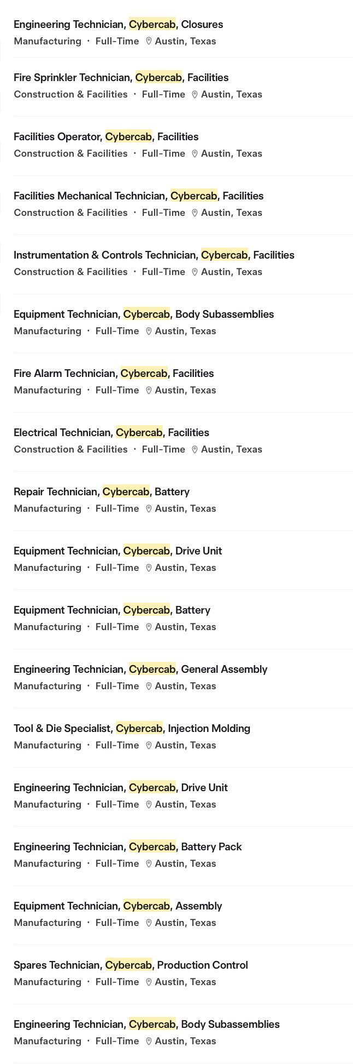This screenshot has height=1064, width=353.
Task: Click location pin beside Fire Sprinkler Technician listing
Action: click(x=195, y=94)
